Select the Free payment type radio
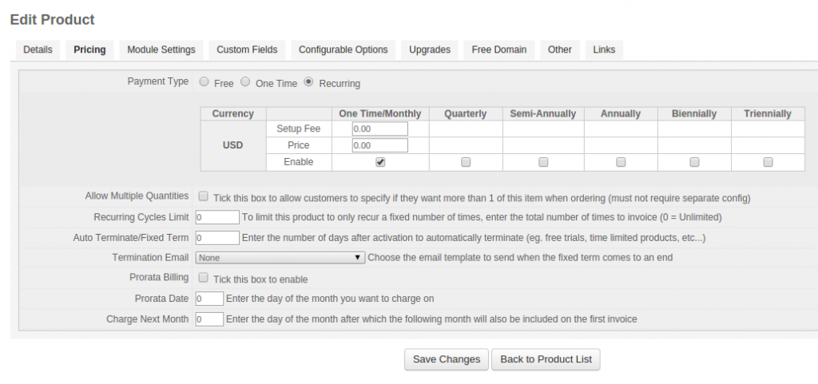This screenshot has height=384, width=818. 204,81
